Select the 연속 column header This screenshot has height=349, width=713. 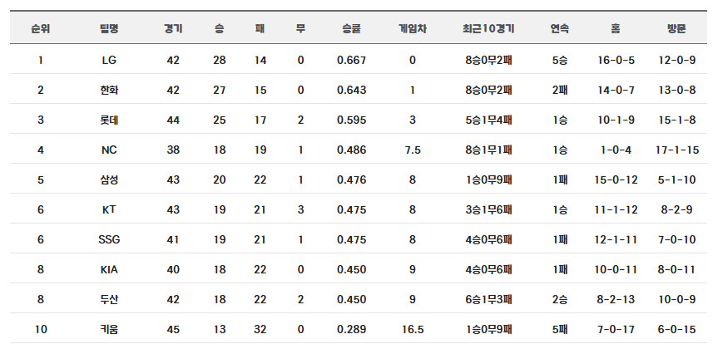coord(560,28)
